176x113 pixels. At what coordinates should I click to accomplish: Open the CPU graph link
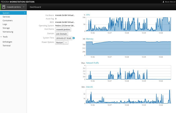[x=88, y=15]
